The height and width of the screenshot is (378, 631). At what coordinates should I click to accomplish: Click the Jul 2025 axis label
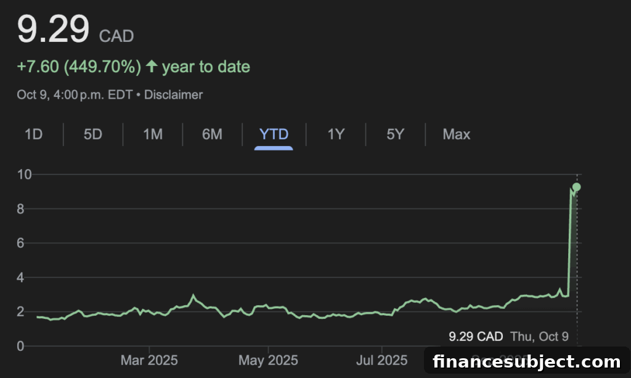tap(382, 360)
